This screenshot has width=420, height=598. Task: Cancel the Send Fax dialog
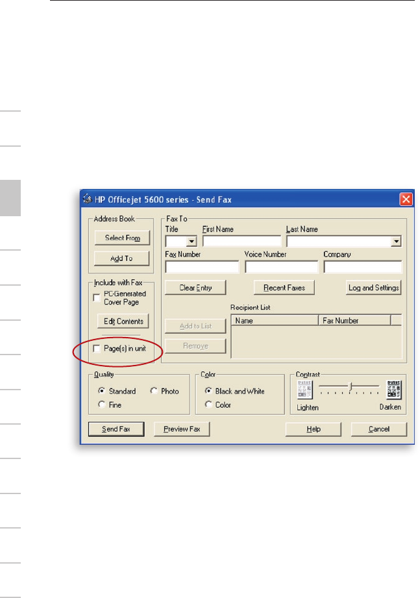click(x=379, y=429)
